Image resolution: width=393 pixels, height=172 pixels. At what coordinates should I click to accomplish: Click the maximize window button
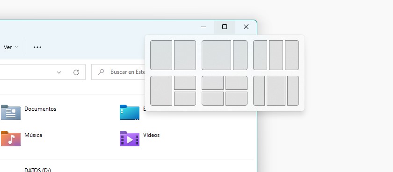coord(225,27)
